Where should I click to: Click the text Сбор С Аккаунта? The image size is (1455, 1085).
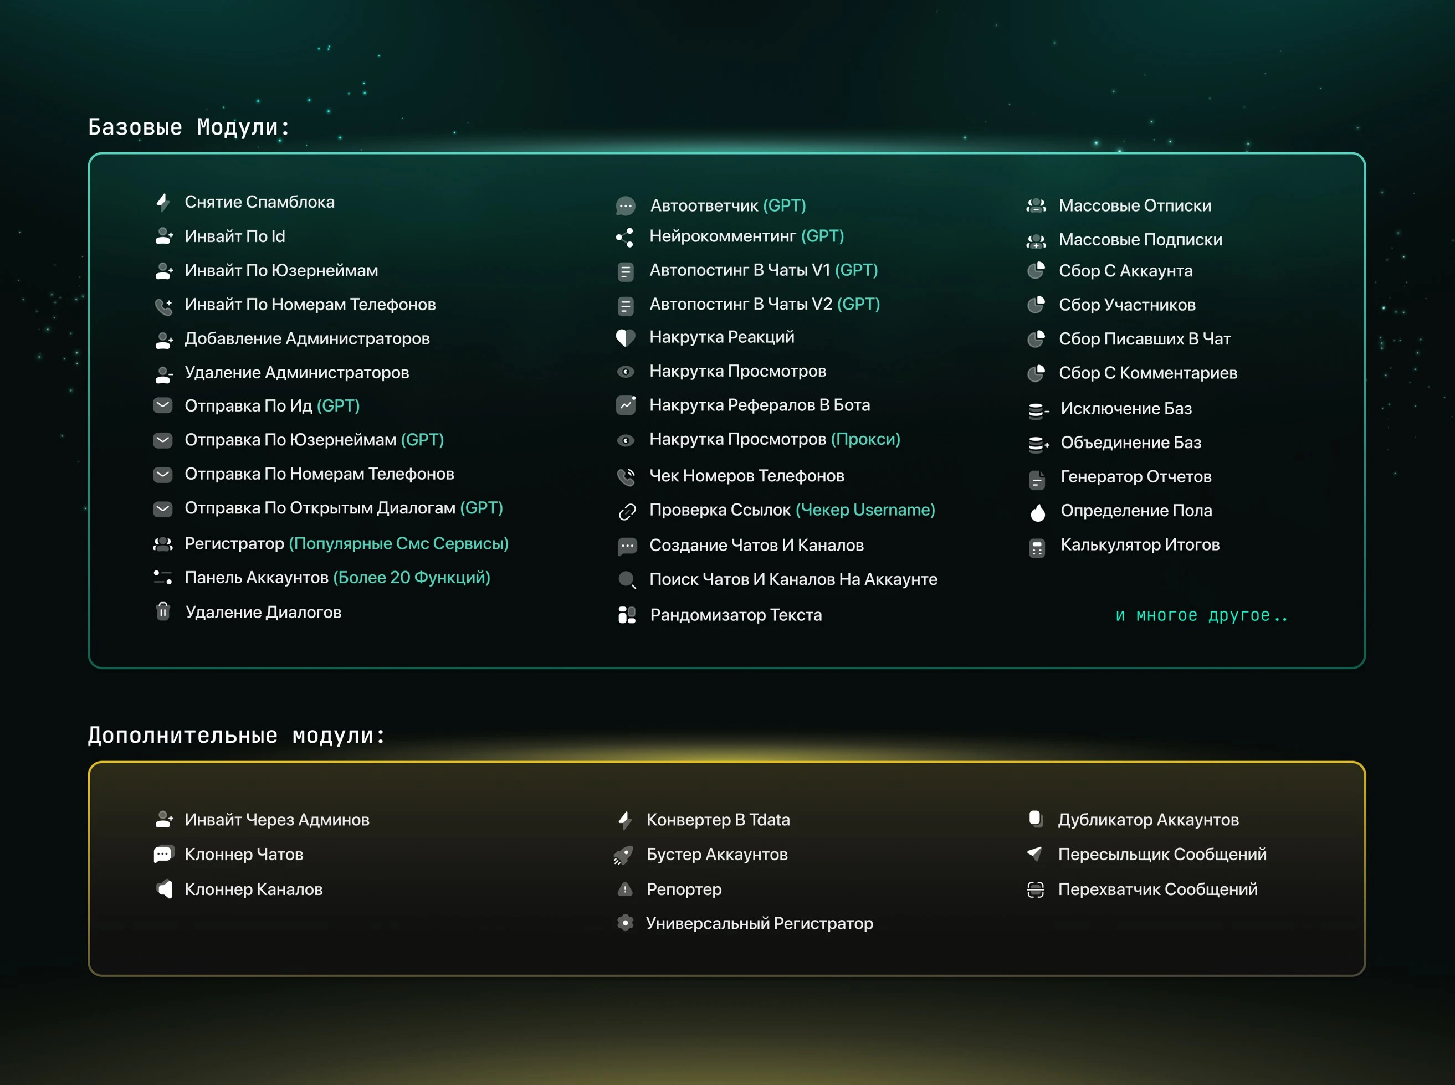coord(1125,271)
